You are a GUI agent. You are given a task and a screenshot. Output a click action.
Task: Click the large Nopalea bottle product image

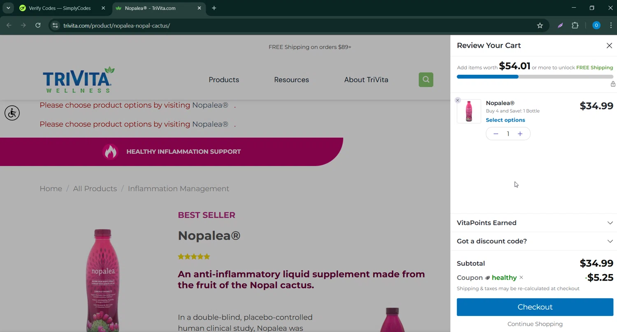[103, 280]
